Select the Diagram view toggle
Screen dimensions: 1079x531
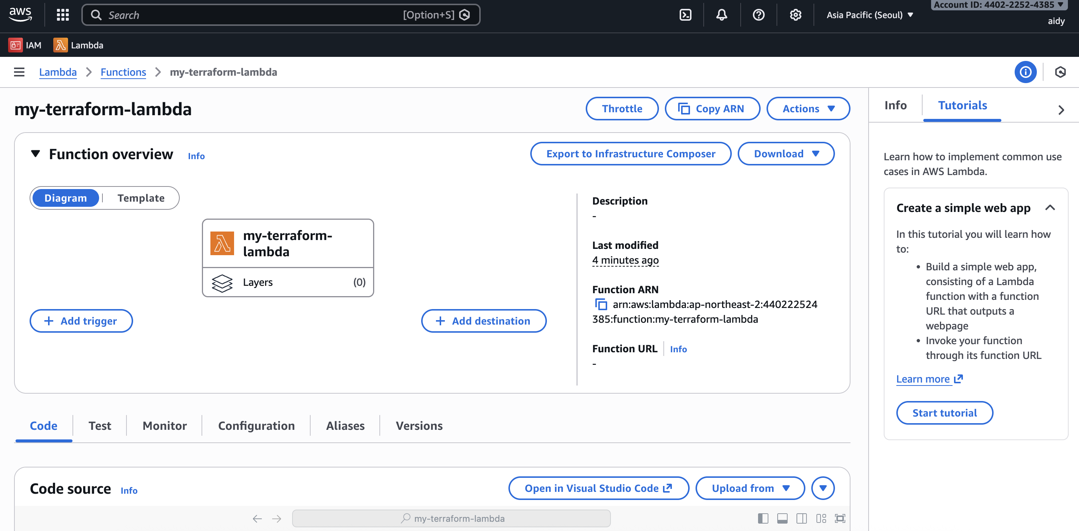[66, 198]
